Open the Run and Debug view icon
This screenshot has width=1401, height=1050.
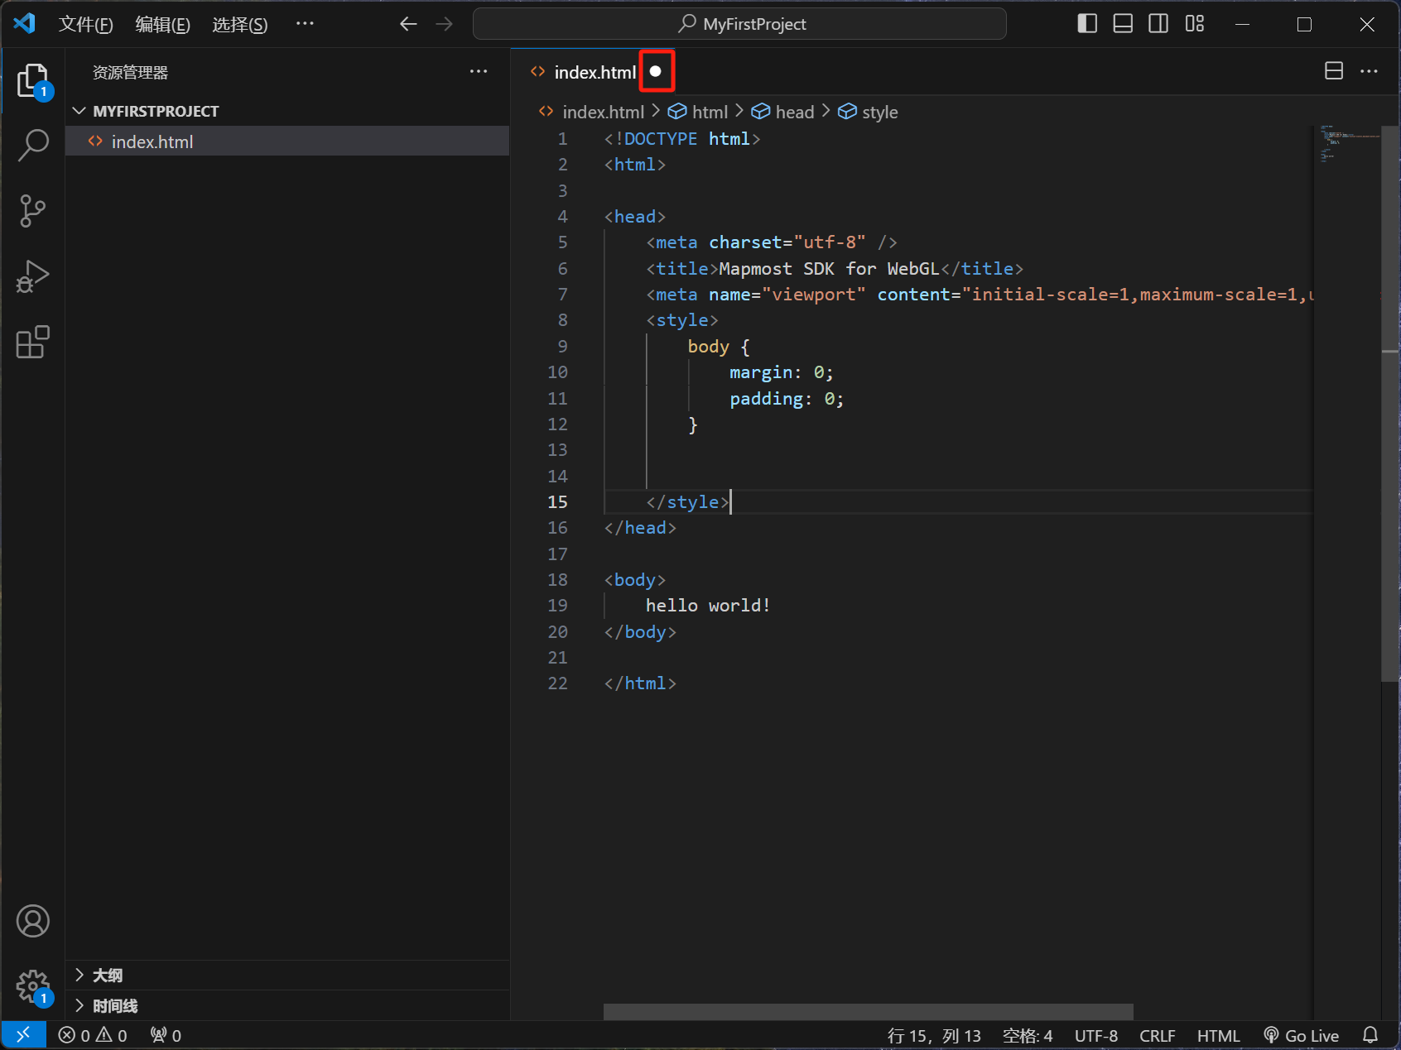click(33, 276)
